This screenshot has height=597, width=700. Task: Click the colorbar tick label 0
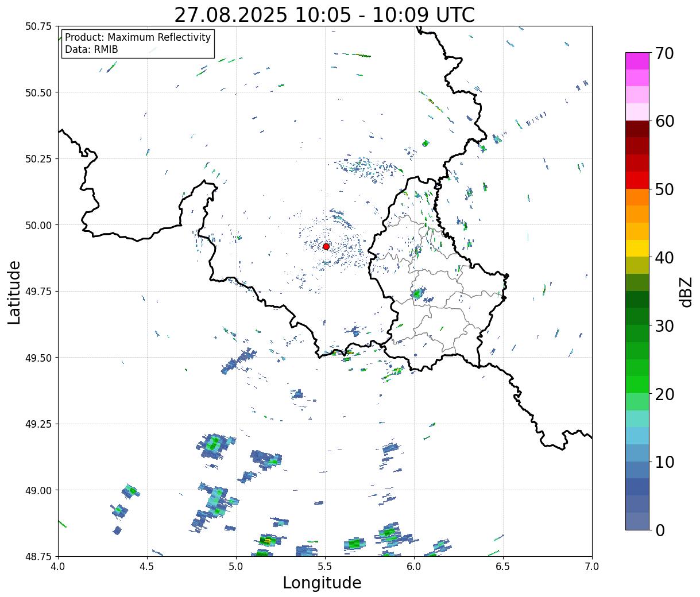(659, 530)
